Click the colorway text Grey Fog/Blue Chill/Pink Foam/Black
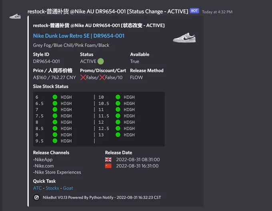The width and height of the screenshot is (272, 211). 71,45
